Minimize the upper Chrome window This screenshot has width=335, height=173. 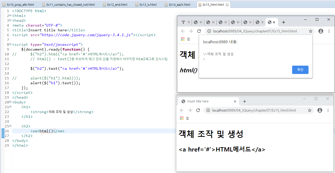[x=305, y=19]
